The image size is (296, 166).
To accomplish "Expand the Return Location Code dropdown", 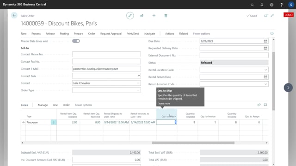I will click(x=265, y=84).
